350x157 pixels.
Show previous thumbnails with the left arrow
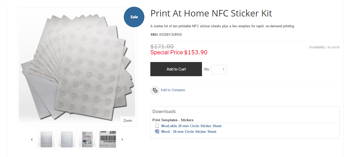[x=32, y=139]
